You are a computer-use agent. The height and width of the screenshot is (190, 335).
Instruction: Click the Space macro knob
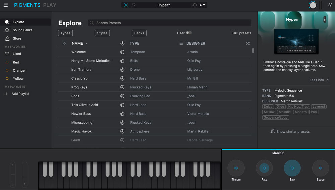point(321,168)
